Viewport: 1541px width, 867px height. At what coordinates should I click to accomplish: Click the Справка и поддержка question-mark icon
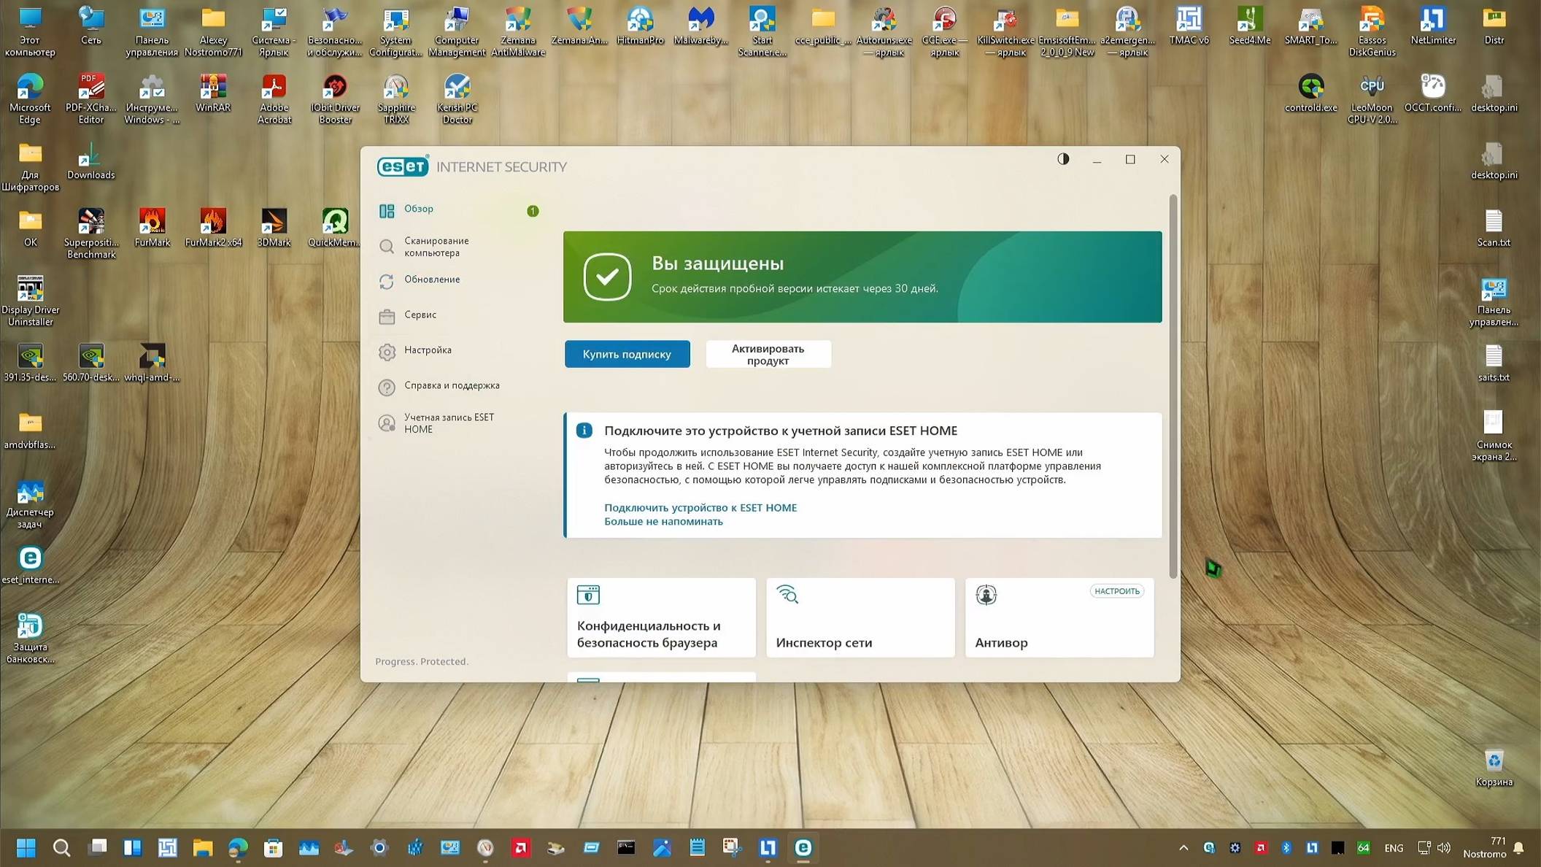tap(387, 387)
